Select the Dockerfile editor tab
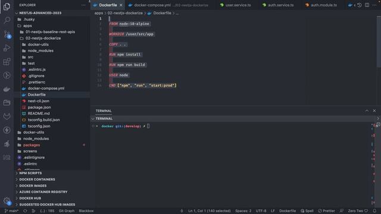The image size is (381, 214). [x=108, y=5]
